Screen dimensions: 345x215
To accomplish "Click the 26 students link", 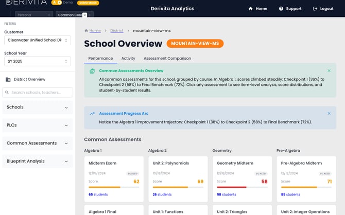I will click(162, 194).
